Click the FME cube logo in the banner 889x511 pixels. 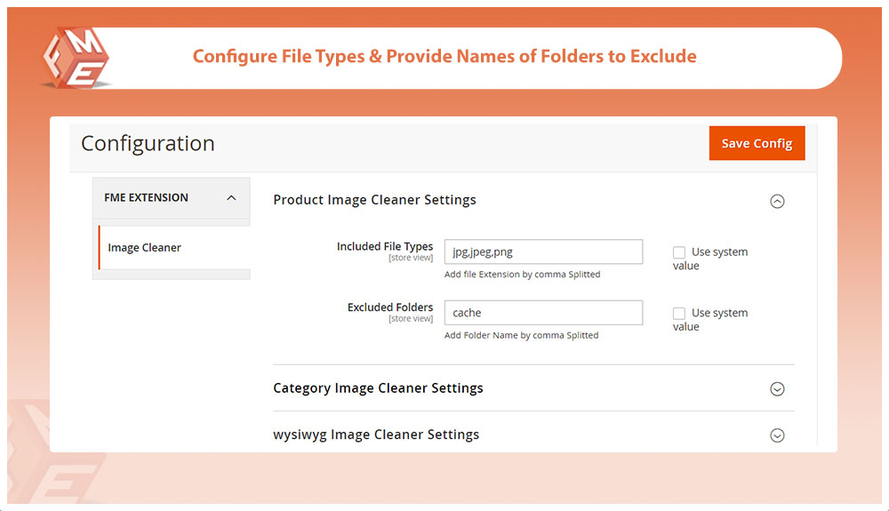click(76, 58)
